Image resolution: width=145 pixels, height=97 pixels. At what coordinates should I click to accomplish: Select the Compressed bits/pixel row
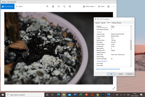tap(113, 30)
